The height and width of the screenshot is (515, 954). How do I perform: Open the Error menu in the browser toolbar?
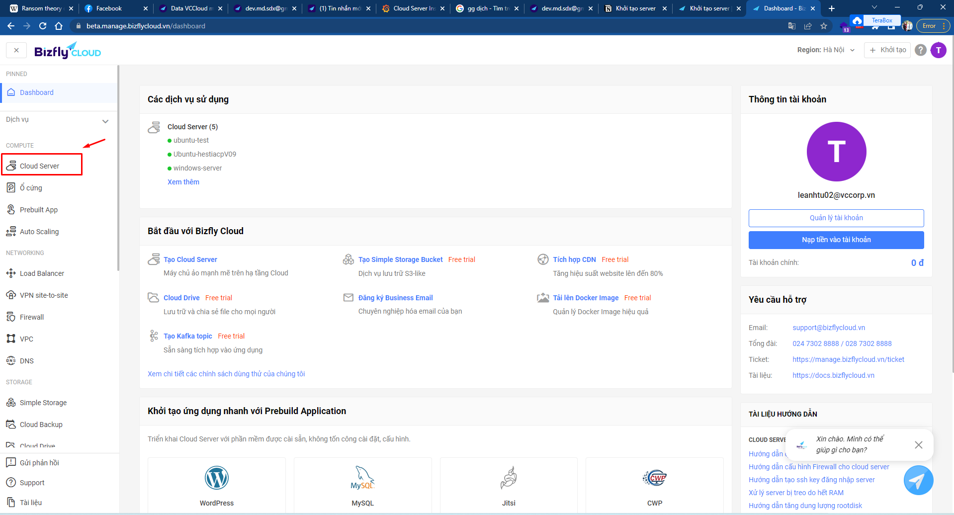(934, 26)
